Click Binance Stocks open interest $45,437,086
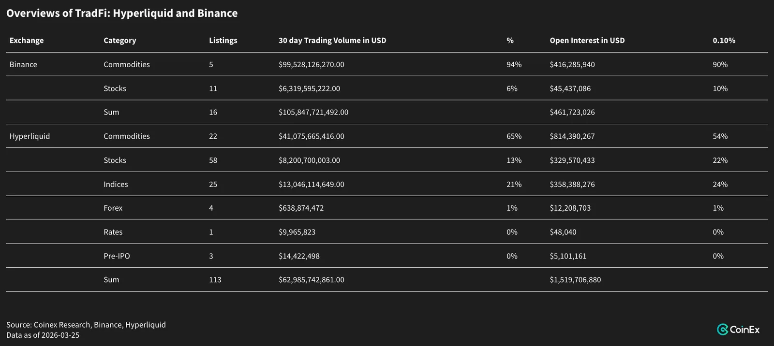The width and height of the screenshot is (774, 346). point(570,88)
